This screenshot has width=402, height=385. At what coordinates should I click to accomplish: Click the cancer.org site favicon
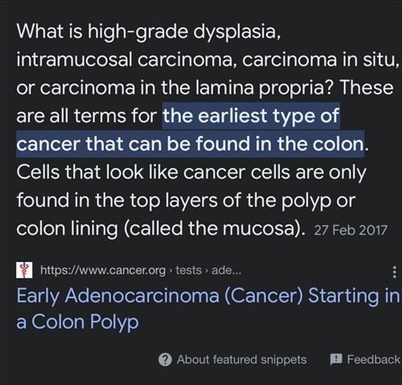tap(24, 270)
